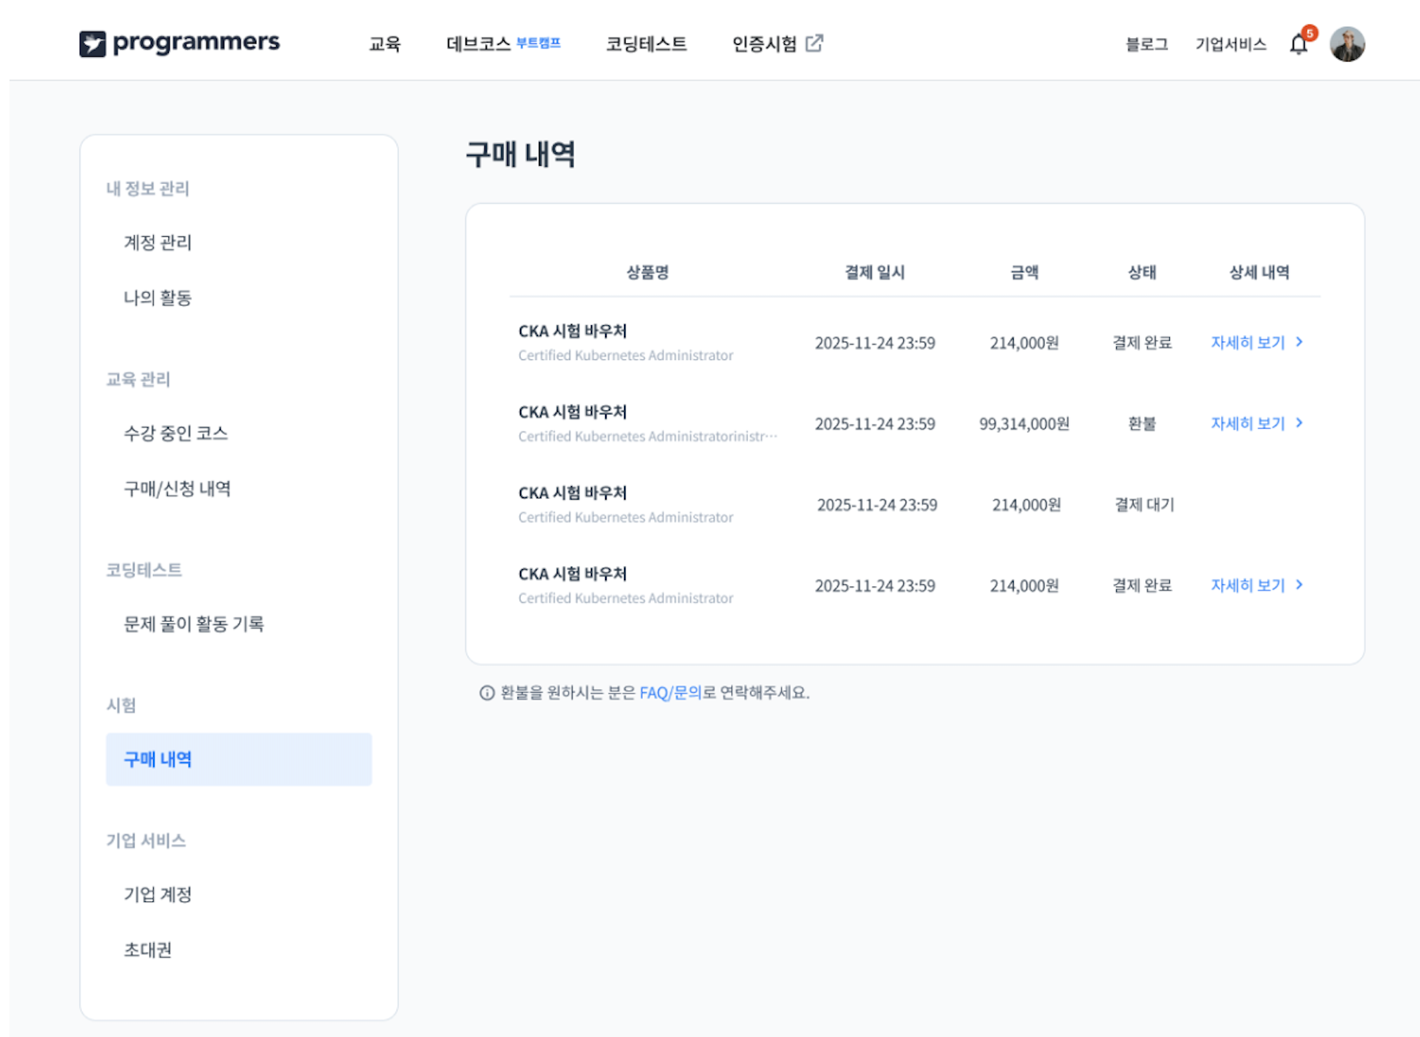Image resolution: width=1420 pixels, height=1037 pixels.
Task: Open the 교육 menu
Action: 385,44
